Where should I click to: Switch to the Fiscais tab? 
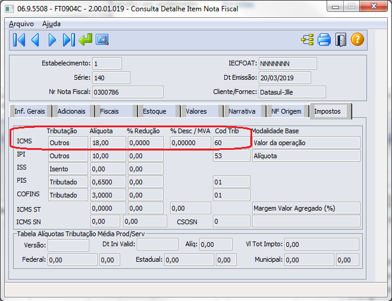click(117, 111)
